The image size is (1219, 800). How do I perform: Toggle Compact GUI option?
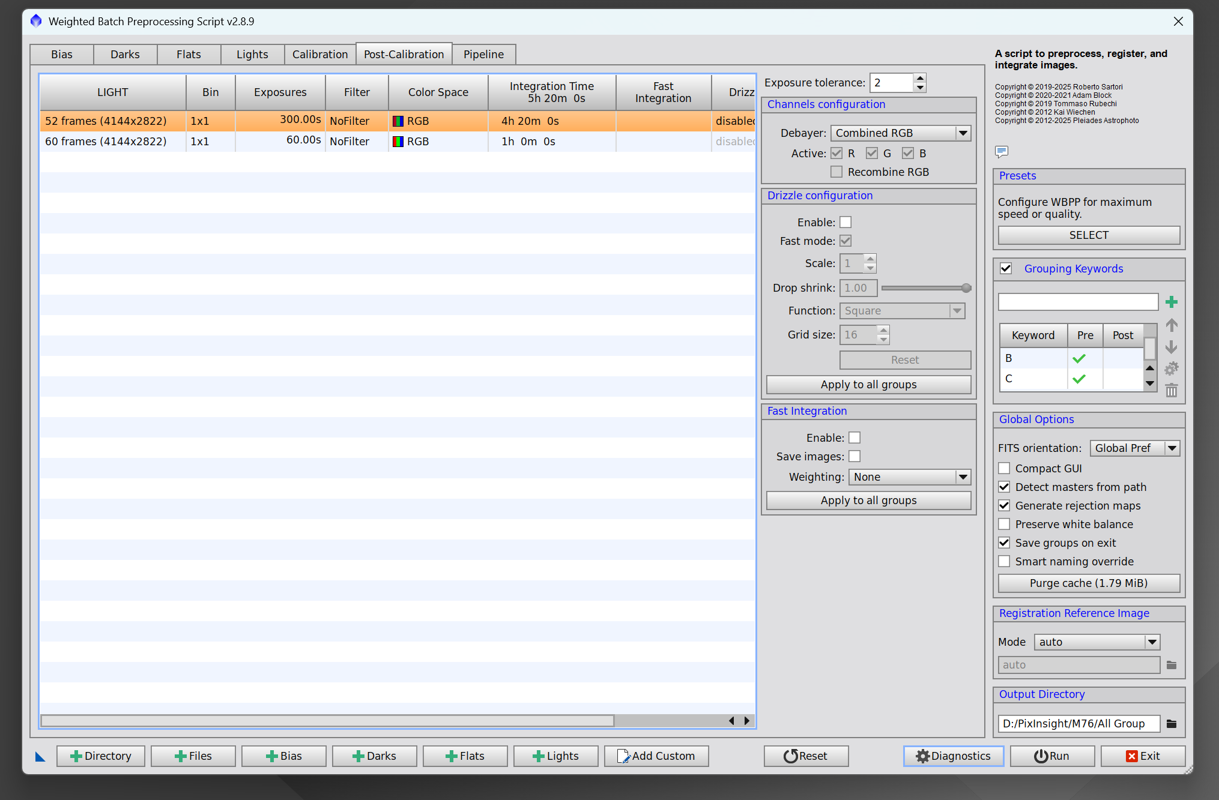pos(1004,468)
